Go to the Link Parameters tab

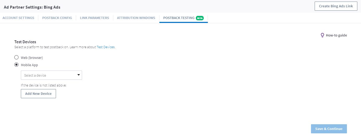click(x=95, y=18)
